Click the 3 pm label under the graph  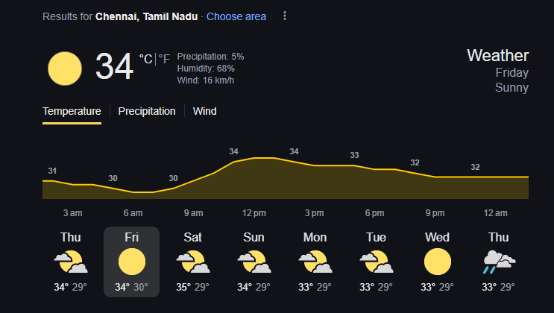tap(314, 213)
